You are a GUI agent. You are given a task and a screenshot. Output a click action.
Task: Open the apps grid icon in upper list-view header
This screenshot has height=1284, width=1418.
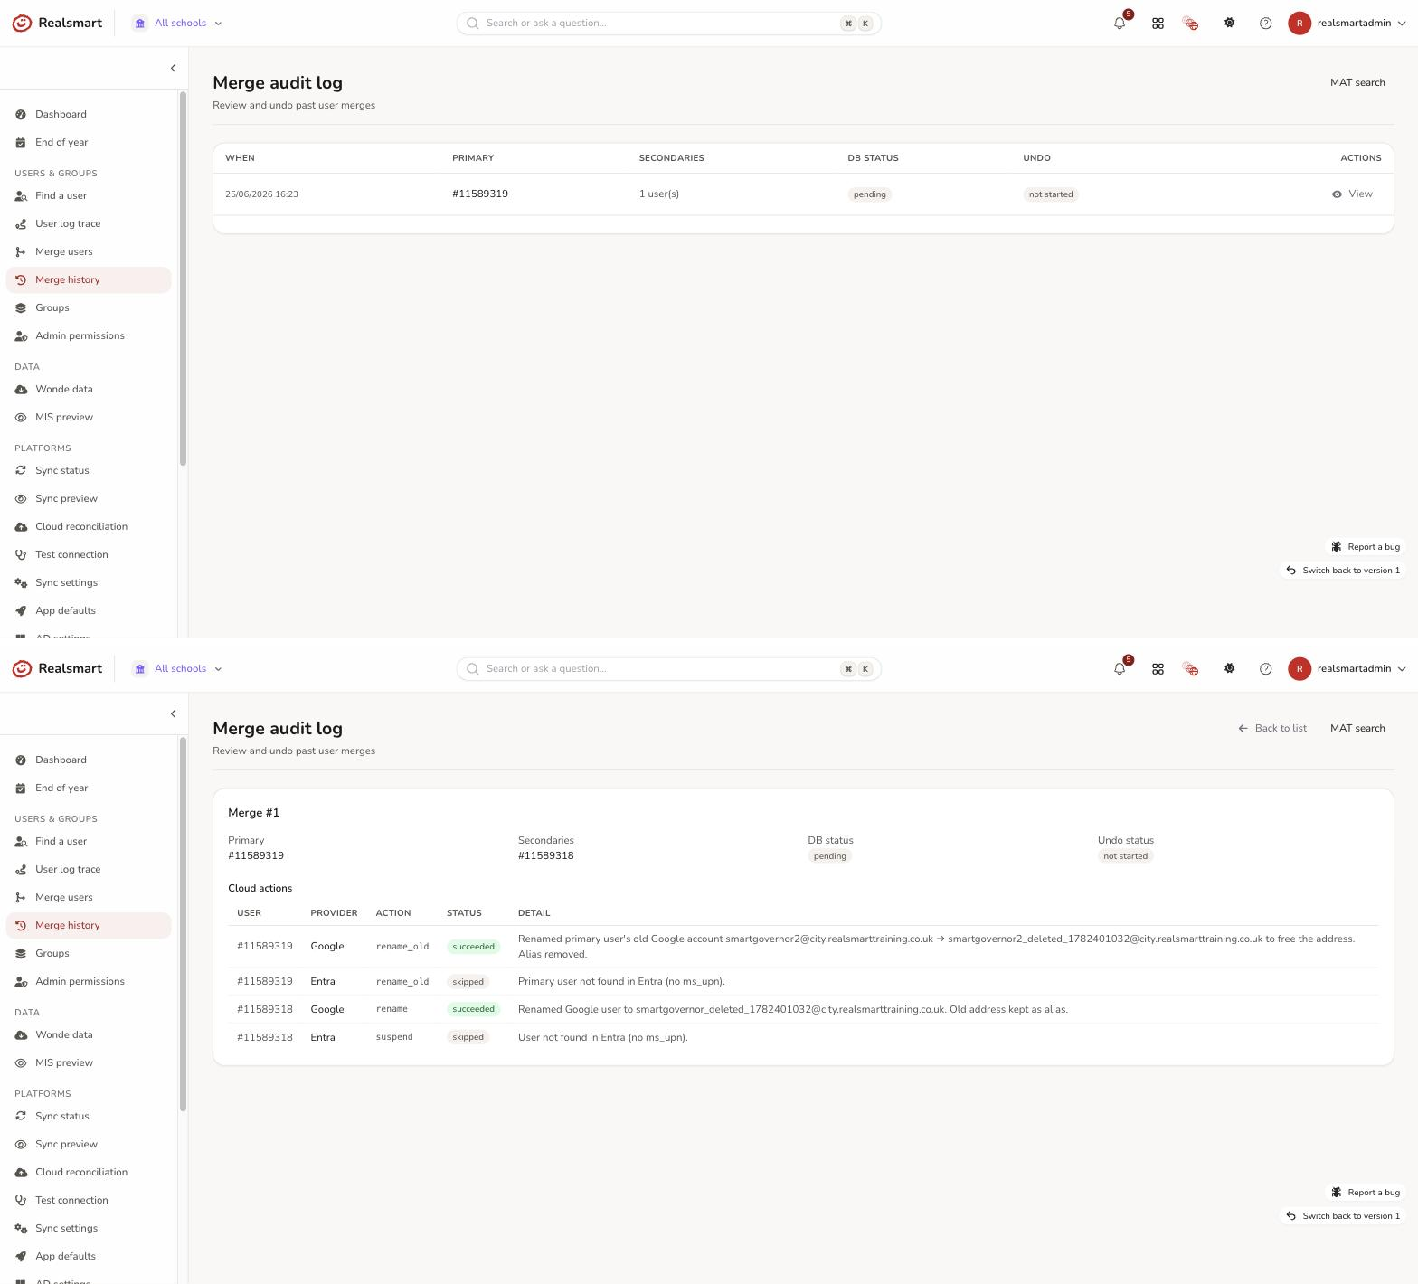[x=1158, y=24]
